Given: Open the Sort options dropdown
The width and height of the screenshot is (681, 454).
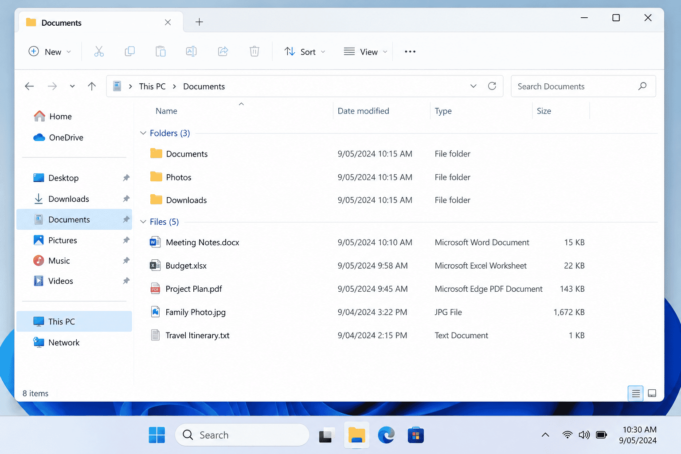Looking at the screenshot, I should 305,51.
